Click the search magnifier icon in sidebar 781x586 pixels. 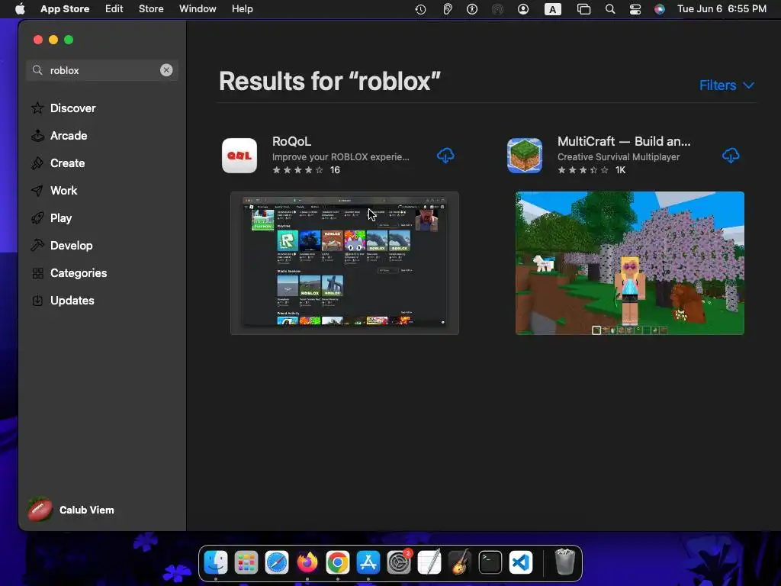(37, 70)
